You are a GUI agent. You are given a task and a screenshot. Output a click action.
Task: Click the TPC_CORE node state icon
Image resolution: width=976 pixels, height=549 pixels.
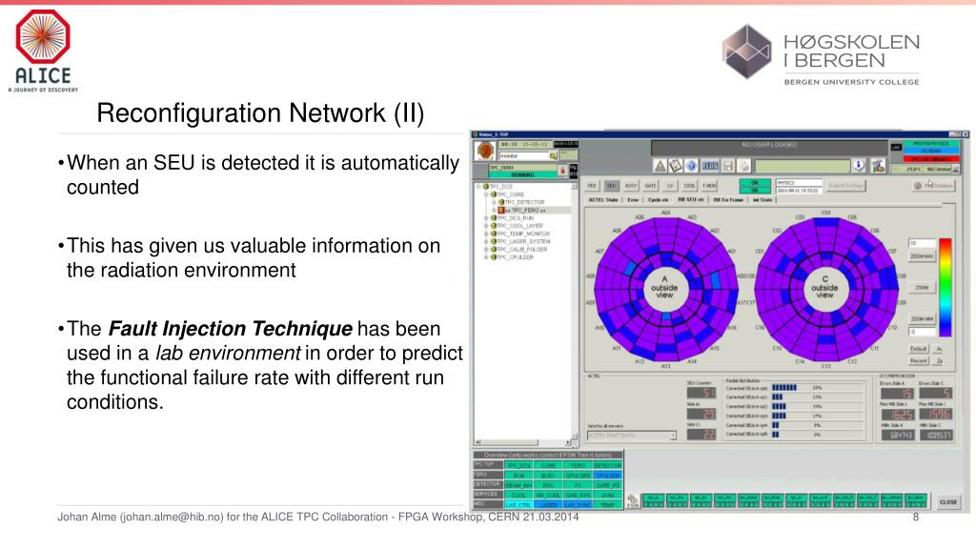[494, 194]
